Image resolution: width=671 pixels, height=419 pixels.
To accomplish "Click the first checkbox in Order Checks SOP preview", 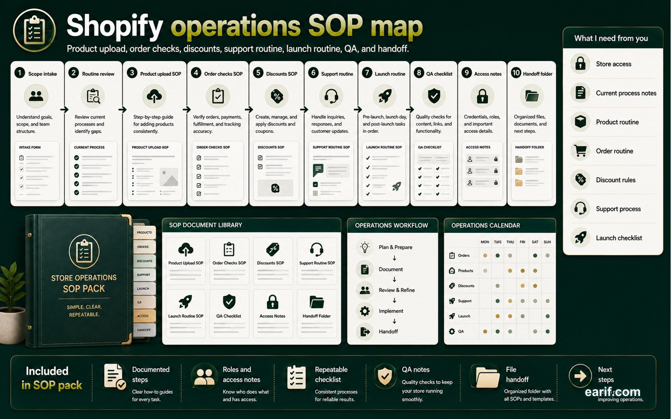I will click(199, 158).
